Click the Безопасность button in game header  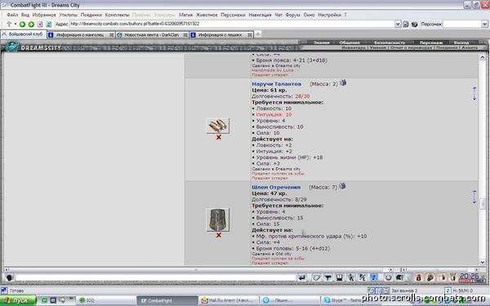click(x=390, y=42)
